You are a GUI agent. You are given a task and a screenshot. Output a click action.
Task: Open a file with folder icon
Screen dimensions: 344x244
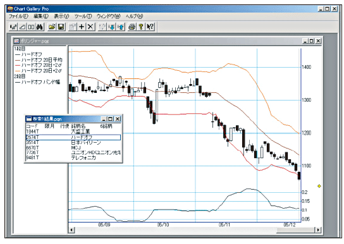[x=52, y=27]
